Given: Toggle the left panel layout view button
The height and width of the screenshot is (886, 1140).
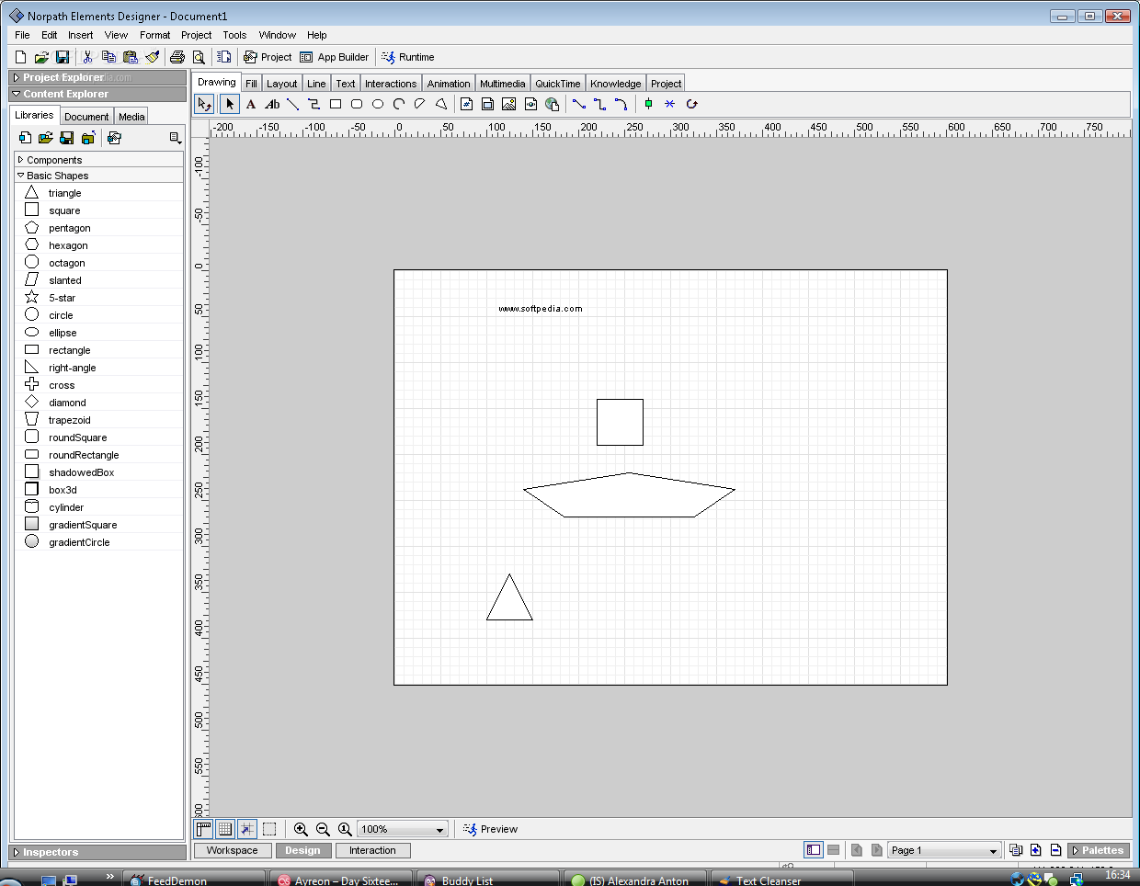Looking at the screenshot, I should click(x=814, y=850).
